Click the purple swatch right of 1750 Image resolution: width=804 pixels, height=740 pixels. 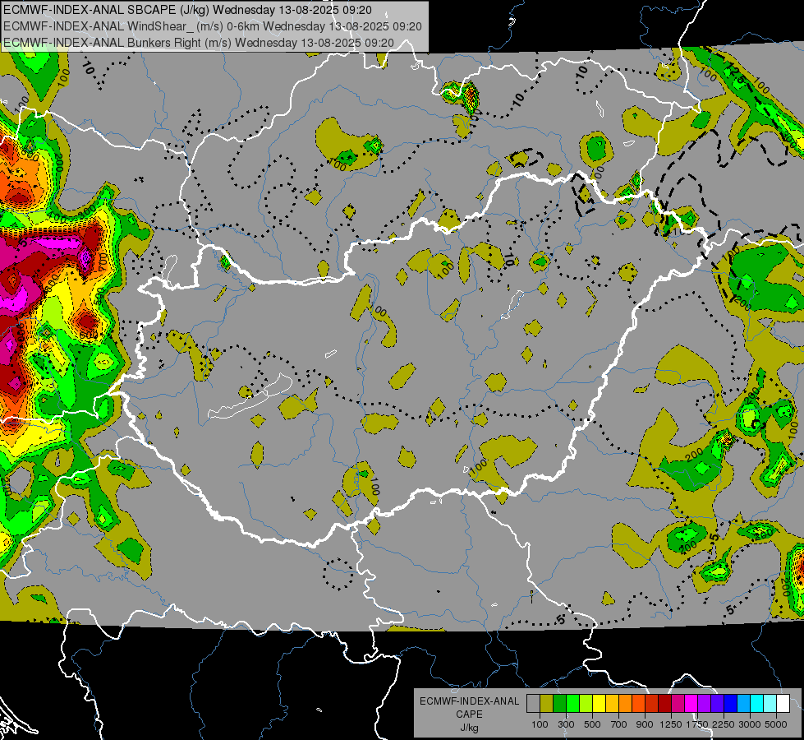tap(704, 703)
